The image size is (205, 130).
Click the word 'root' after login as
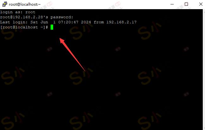tap(30, 12)
